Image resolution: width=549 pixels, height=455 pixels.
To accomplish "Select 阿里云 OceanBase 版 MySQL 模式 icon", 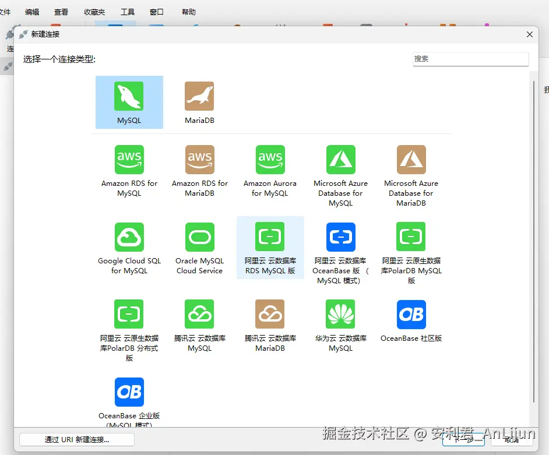I will coord(341,237).
